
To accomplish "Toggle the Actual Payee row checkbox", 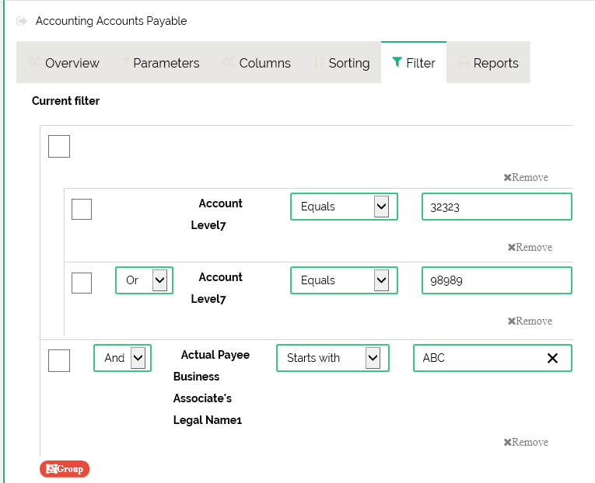I will (x=59, y=361).
